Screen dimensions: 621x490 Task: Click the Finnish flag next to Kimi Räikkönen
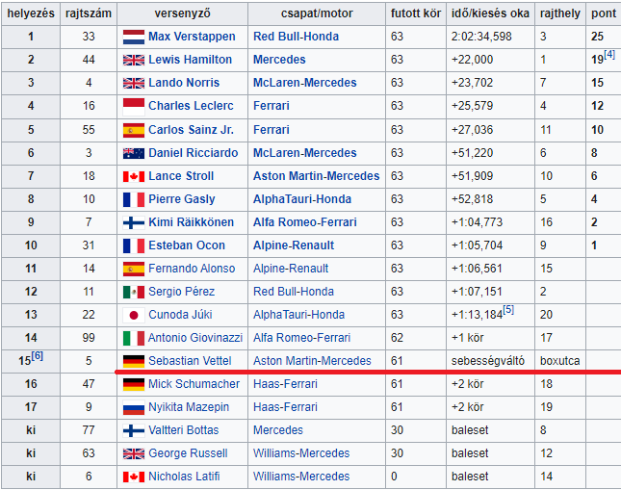point(133,222)
